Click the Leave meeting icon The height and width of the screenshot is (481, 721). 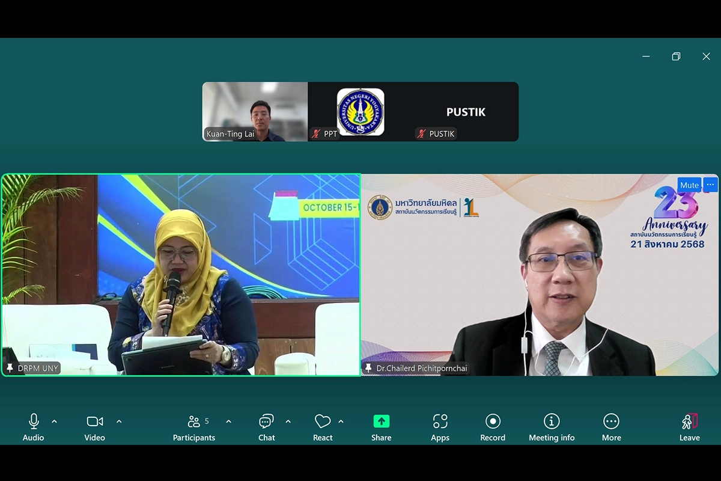[689, 421]
